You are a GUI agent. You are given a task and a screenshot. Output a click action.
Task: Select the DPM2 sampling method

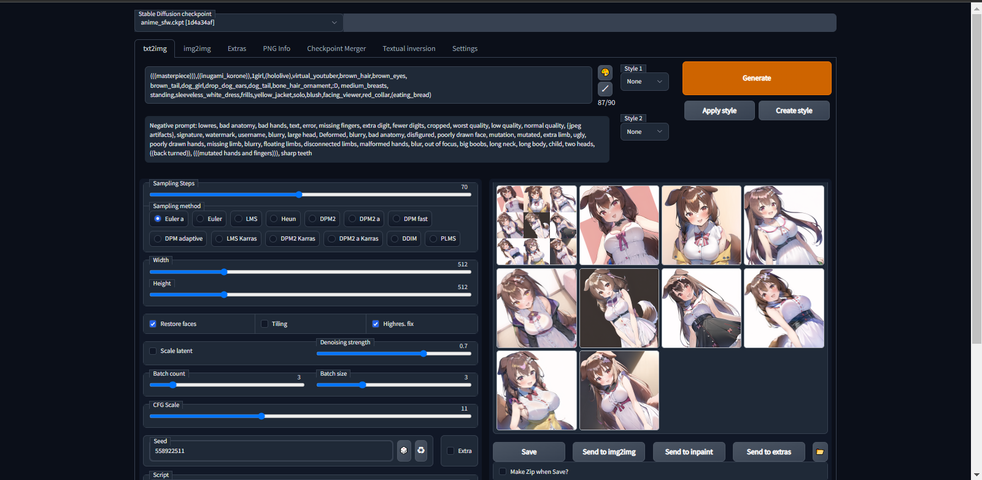tap(322, 219)
